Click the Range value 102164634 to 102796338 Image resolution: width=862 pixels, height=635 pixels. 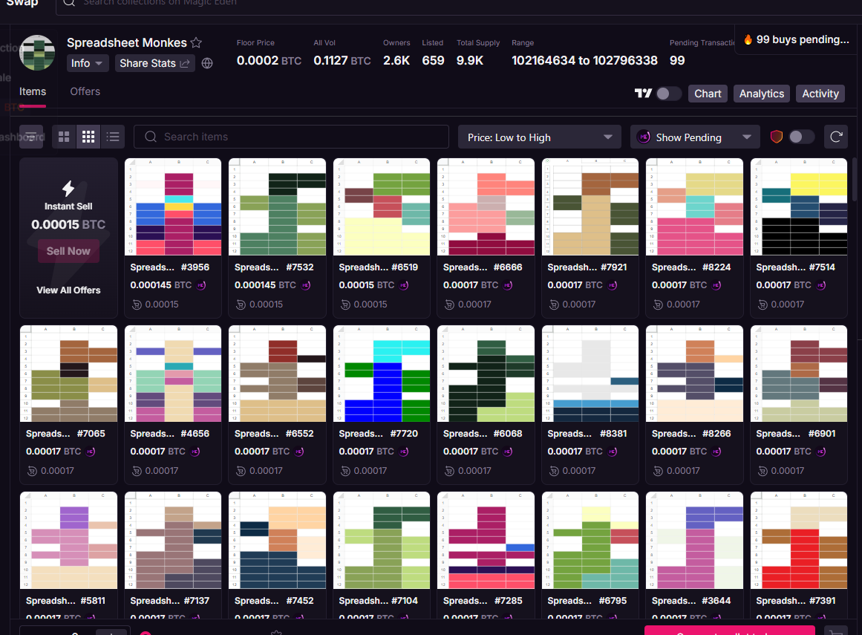coord(584,60)
